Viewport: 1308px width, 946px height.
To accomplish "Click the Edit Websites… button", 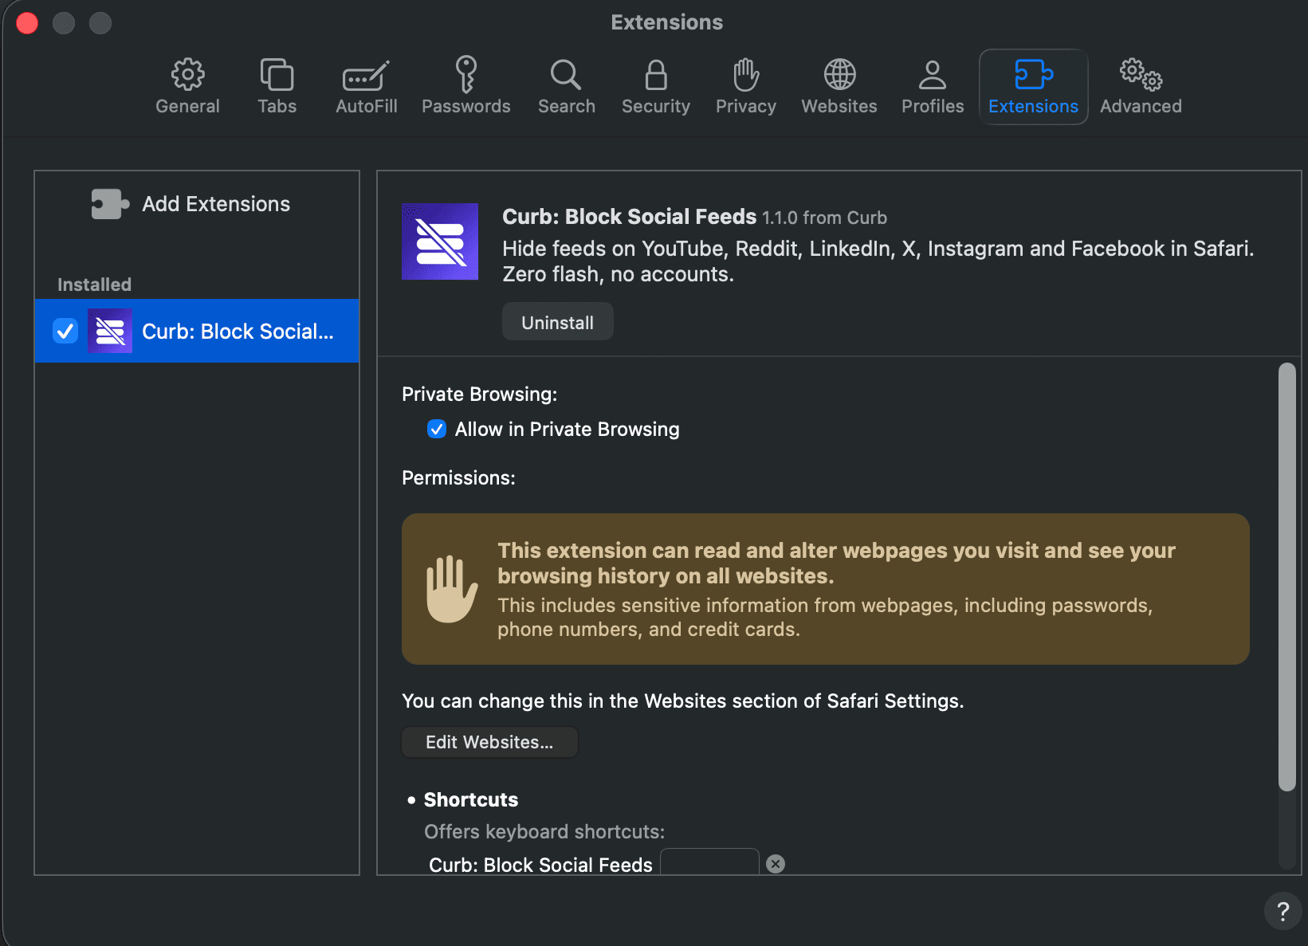I will pos(489,742).
